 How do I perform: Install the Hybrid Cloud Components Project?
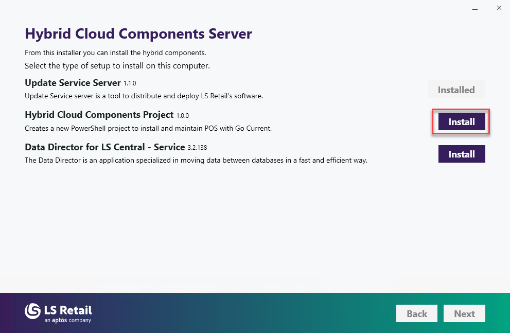point(462,122)
